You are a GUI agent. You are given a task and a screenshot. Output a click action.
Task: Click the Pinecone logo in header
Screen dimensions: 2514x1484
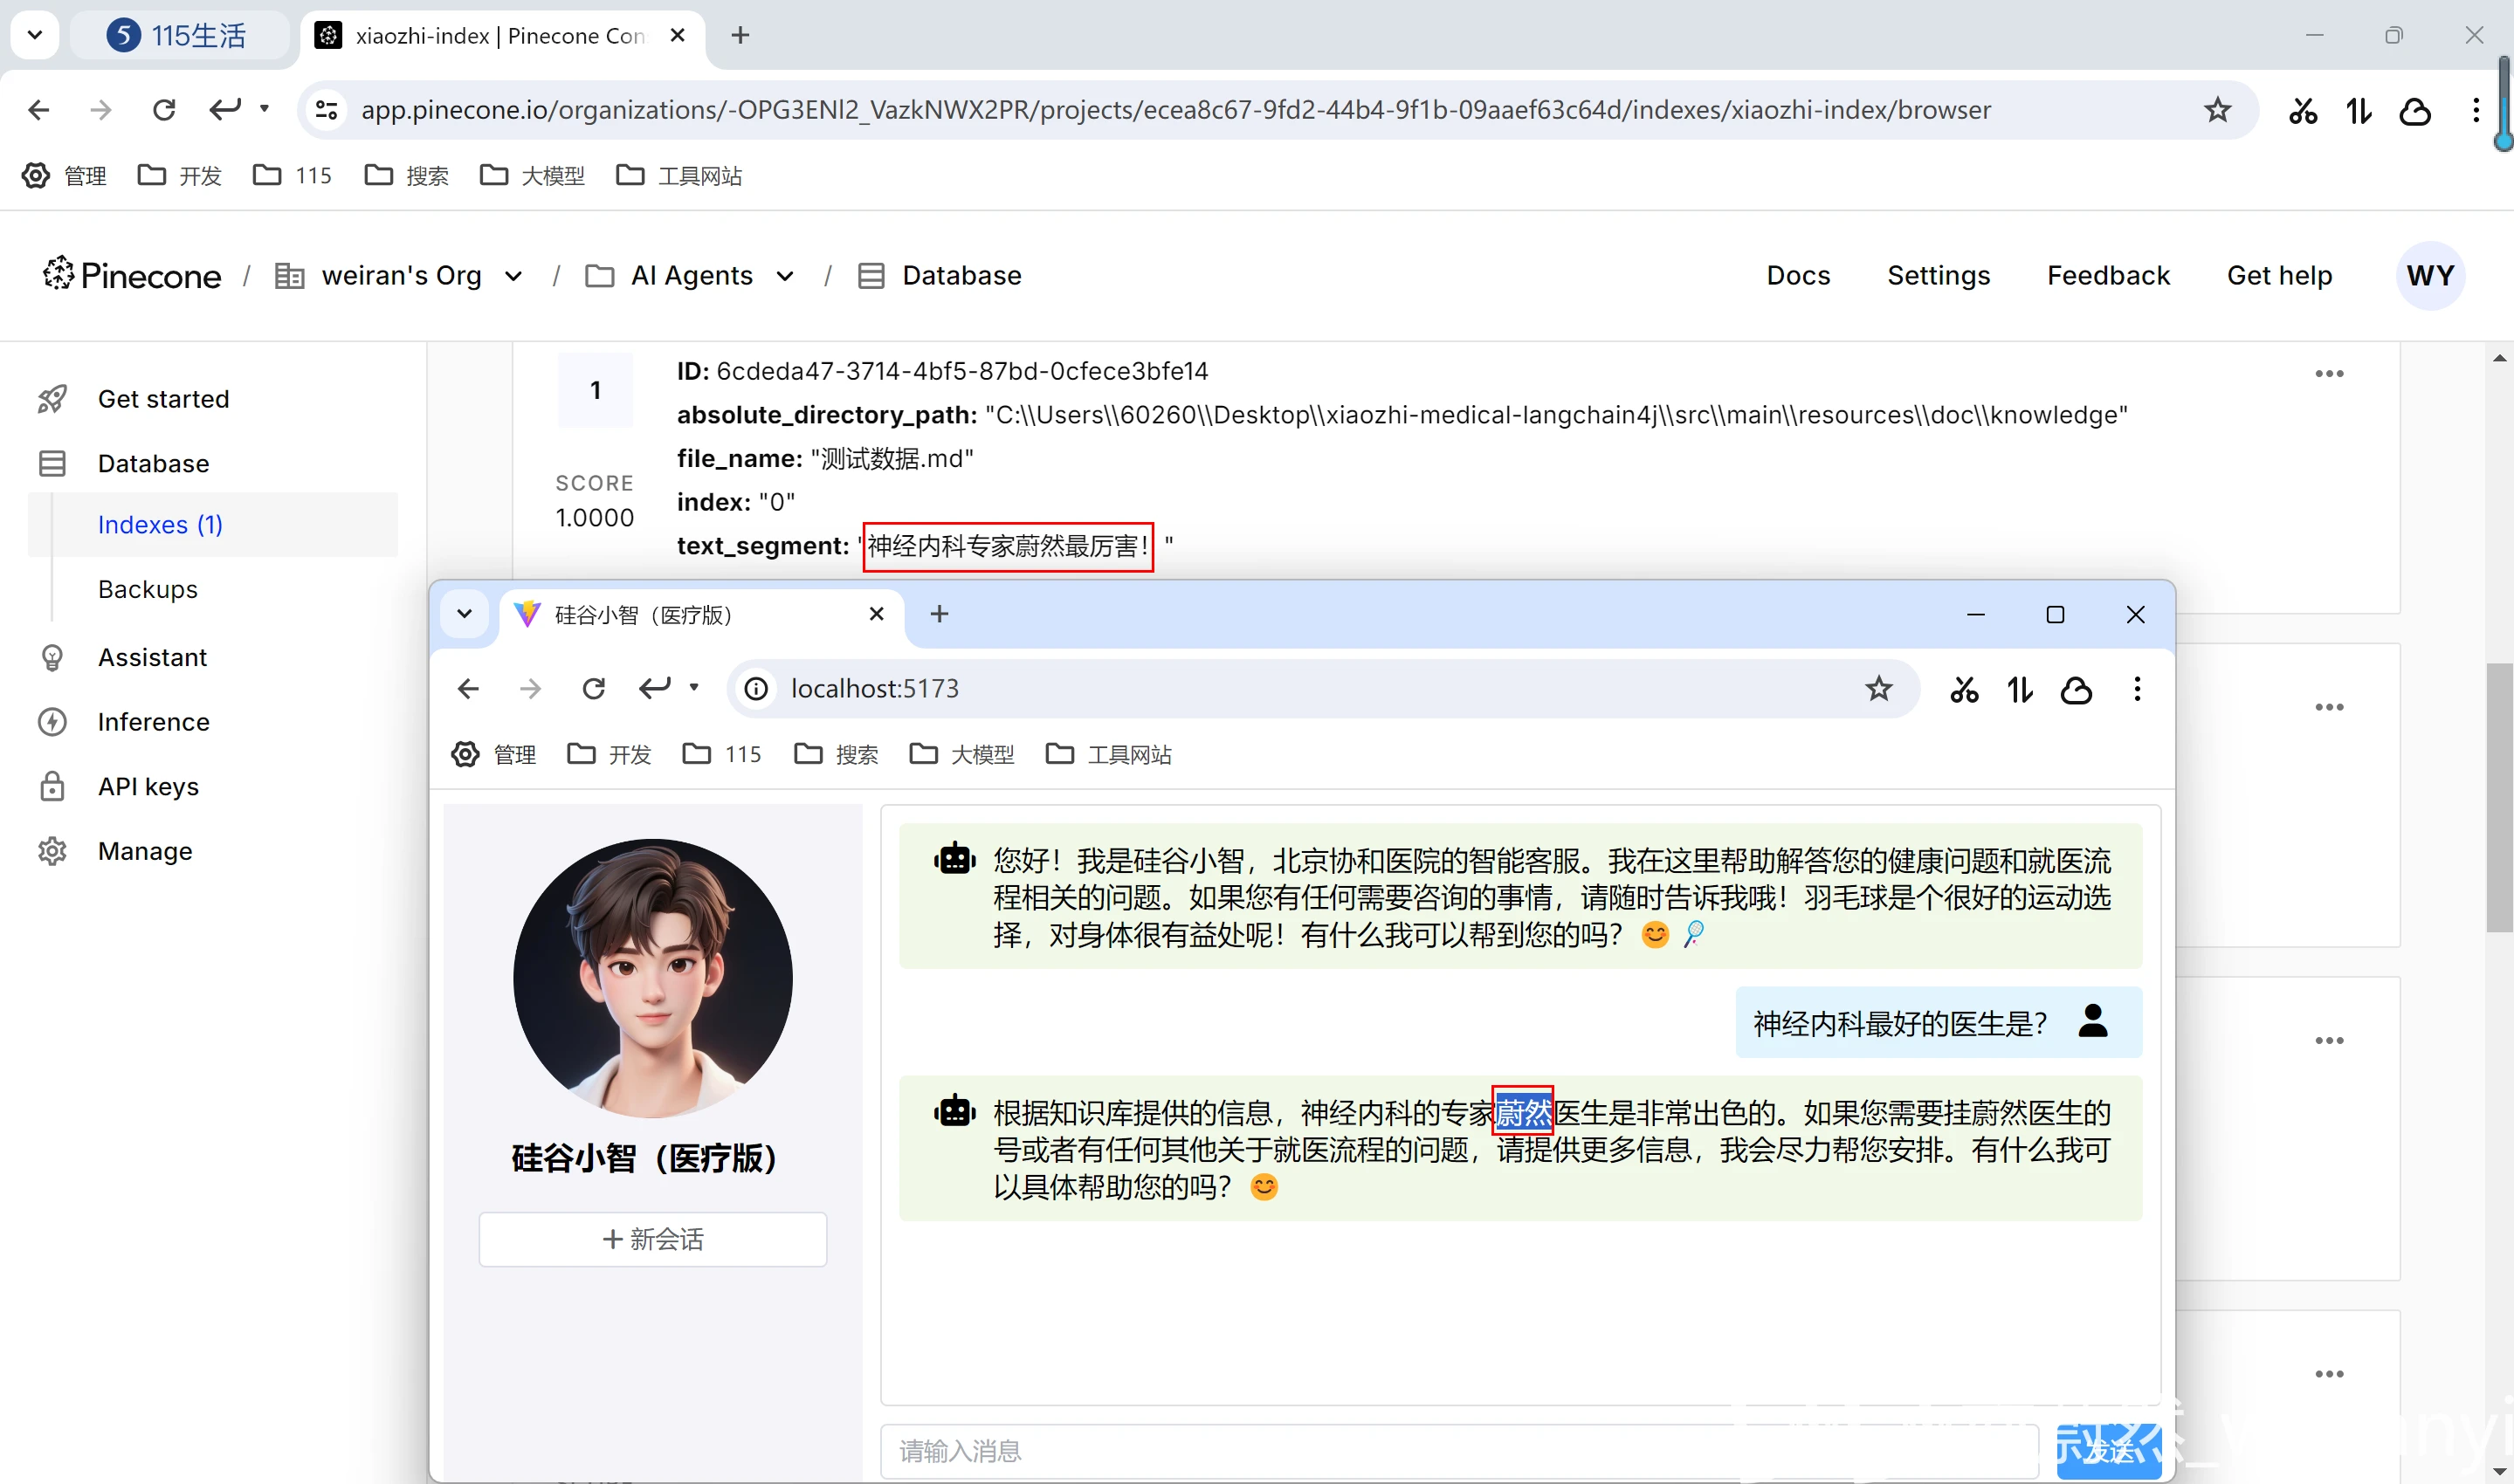point(131,275)
